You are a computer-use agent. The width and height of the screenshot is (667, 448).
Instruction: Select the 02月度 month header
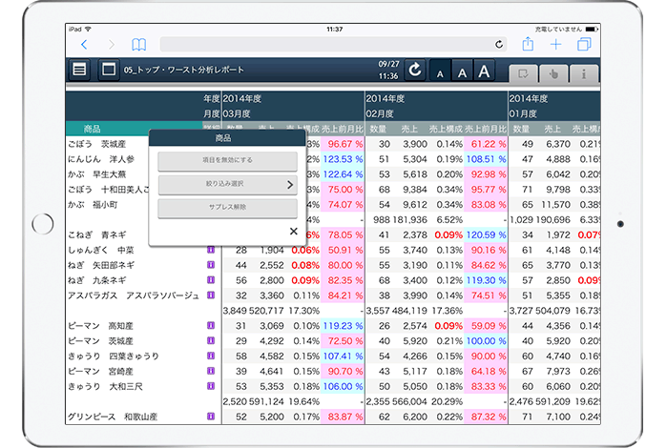click(380, 114)
